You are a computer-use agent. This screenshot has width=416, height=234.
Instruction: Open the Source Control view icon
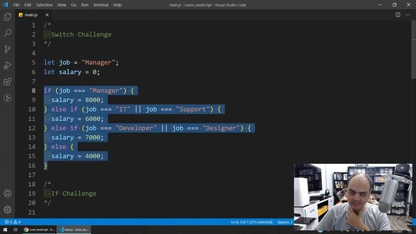(x=7, y=49)
